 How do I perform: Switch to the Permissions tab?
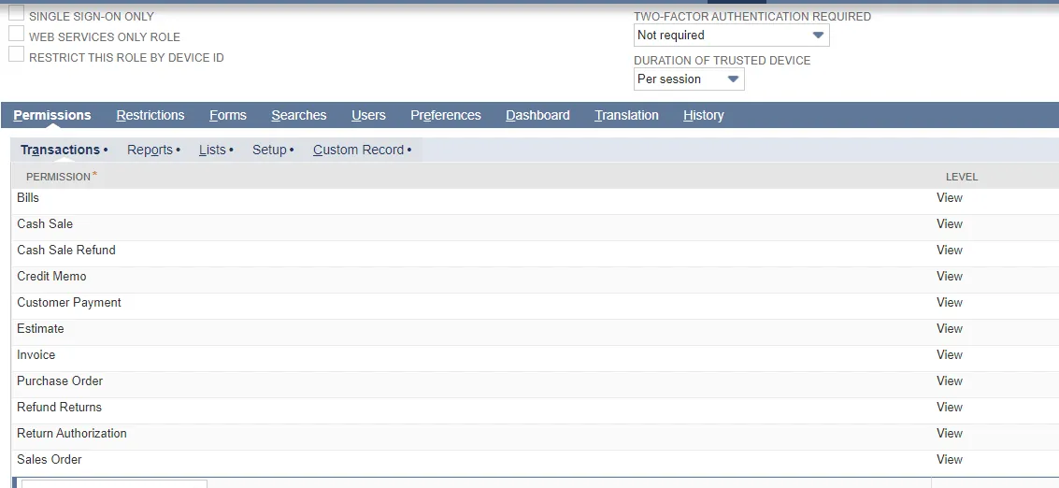pos(52,116)
